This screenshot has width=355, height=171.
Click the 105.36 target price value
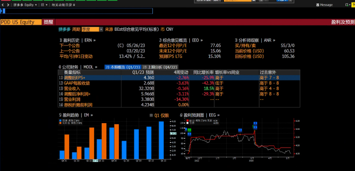[288, 56]
